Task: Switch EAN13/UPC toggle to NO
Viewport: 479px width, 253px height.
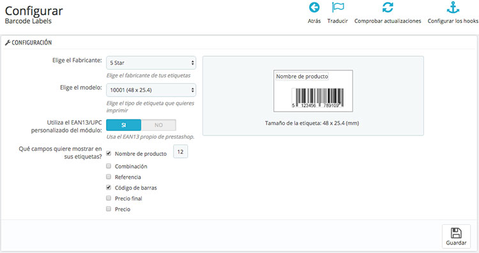Action: 158,125
